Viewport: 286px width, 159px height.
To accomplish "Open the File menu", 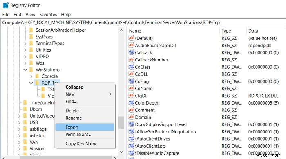I will tap(6, 15).
